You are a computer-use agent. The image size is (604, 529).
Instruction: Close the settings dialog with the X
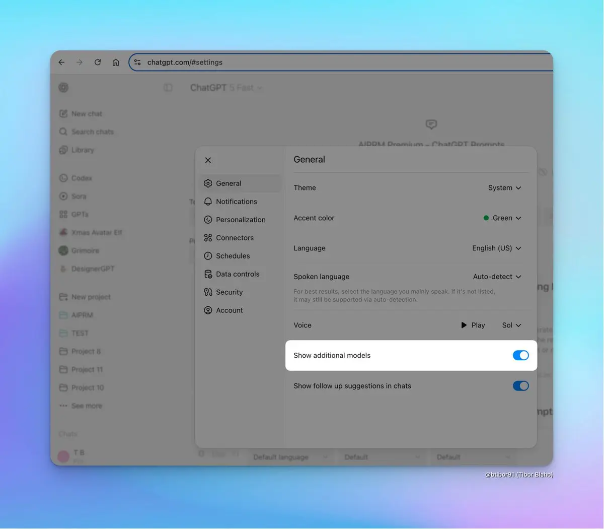pos(208,160)
